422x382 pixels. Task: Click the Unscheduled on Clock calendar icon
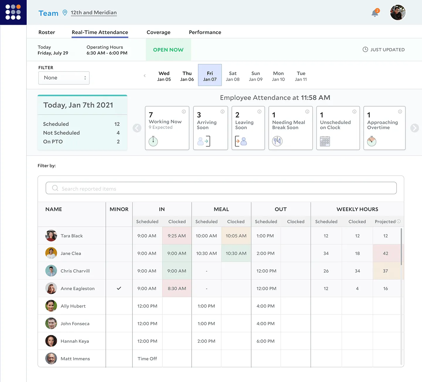tap(325, 141)
